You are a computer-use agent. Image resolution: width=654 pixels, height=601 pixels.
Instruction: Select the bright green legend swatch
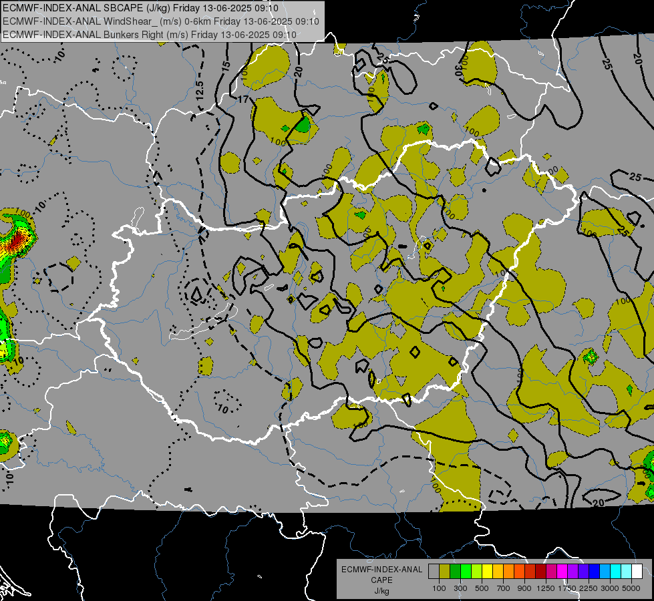(x=466, y=572)
